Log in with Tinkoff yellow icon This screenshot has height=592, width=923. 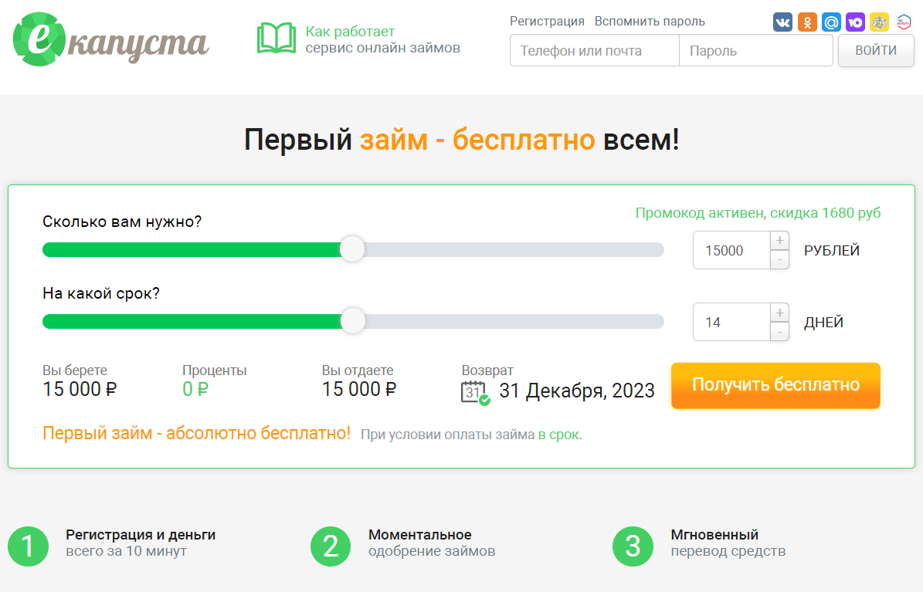[x=880, y=22]
